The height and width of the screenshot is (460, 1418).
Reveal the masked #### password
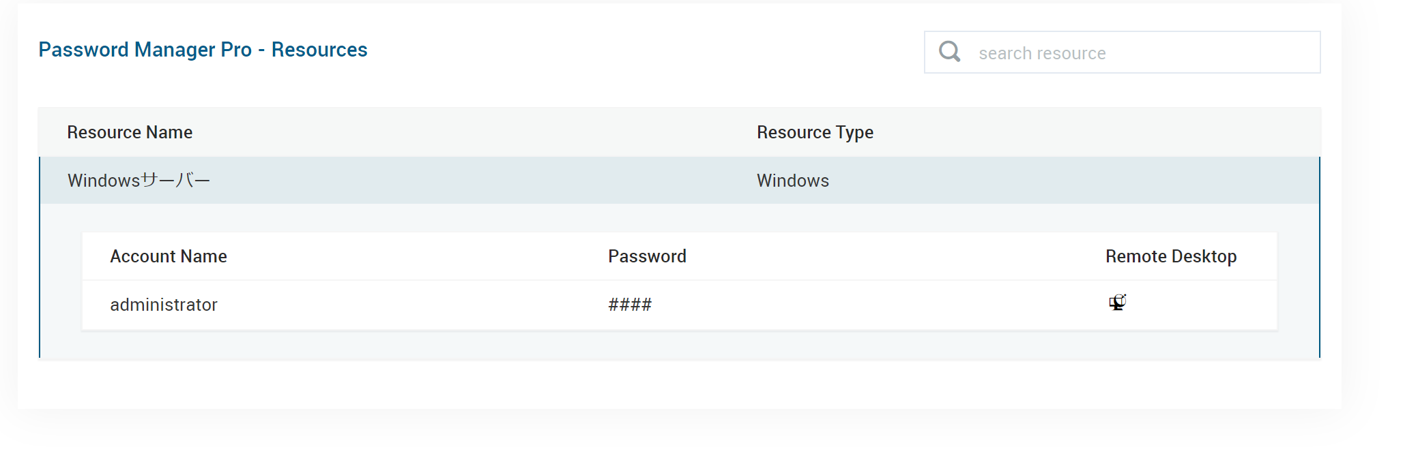click(630, 305)
